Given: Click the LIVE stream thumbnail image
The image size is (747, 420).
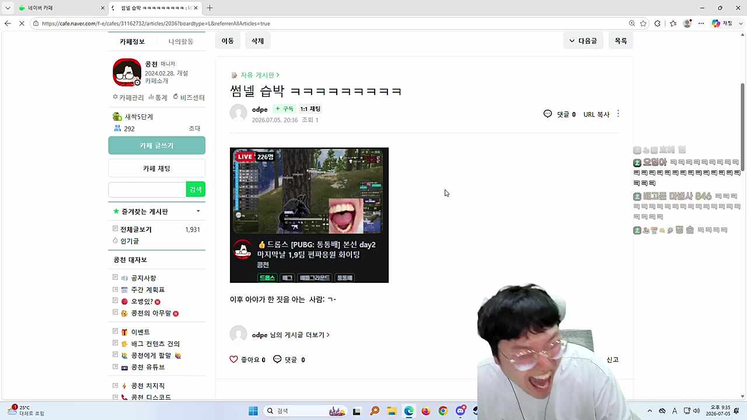Looking at the screenshot, I should tap(309, 215).
